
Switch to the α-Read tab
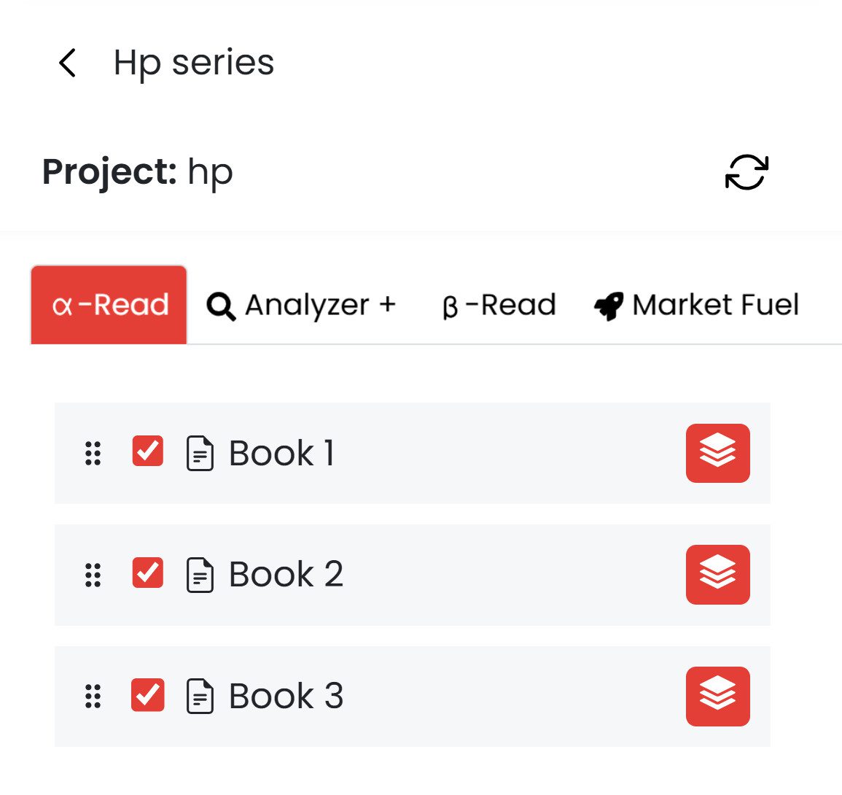(x=109, y=305)
